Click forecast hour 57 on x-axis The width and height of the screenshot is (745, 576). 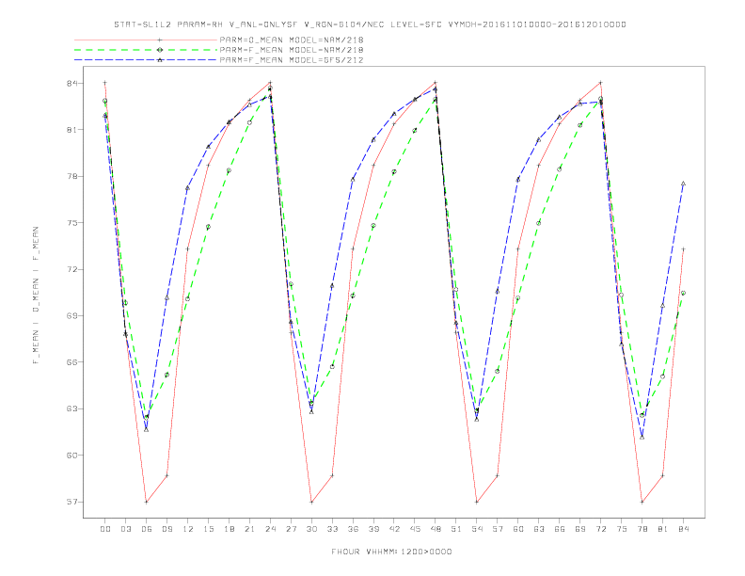point(498,529)
